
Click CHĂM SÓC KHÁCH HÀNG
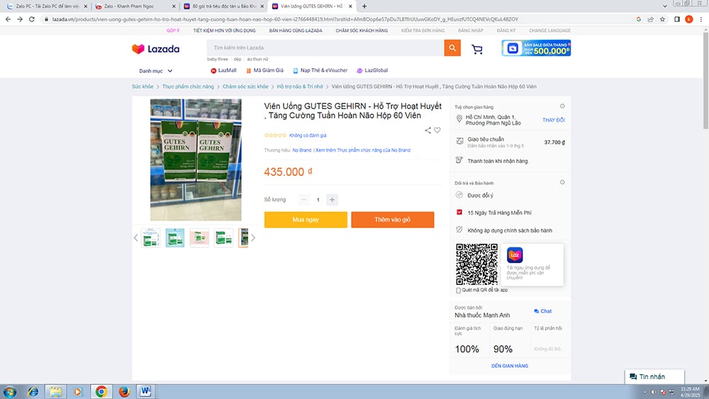tap(362, 30)
